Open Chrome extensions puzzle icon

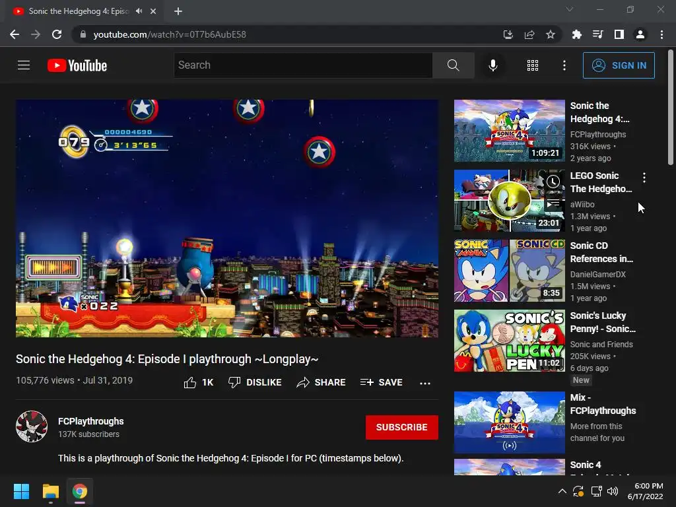click(x=576, y=34)
